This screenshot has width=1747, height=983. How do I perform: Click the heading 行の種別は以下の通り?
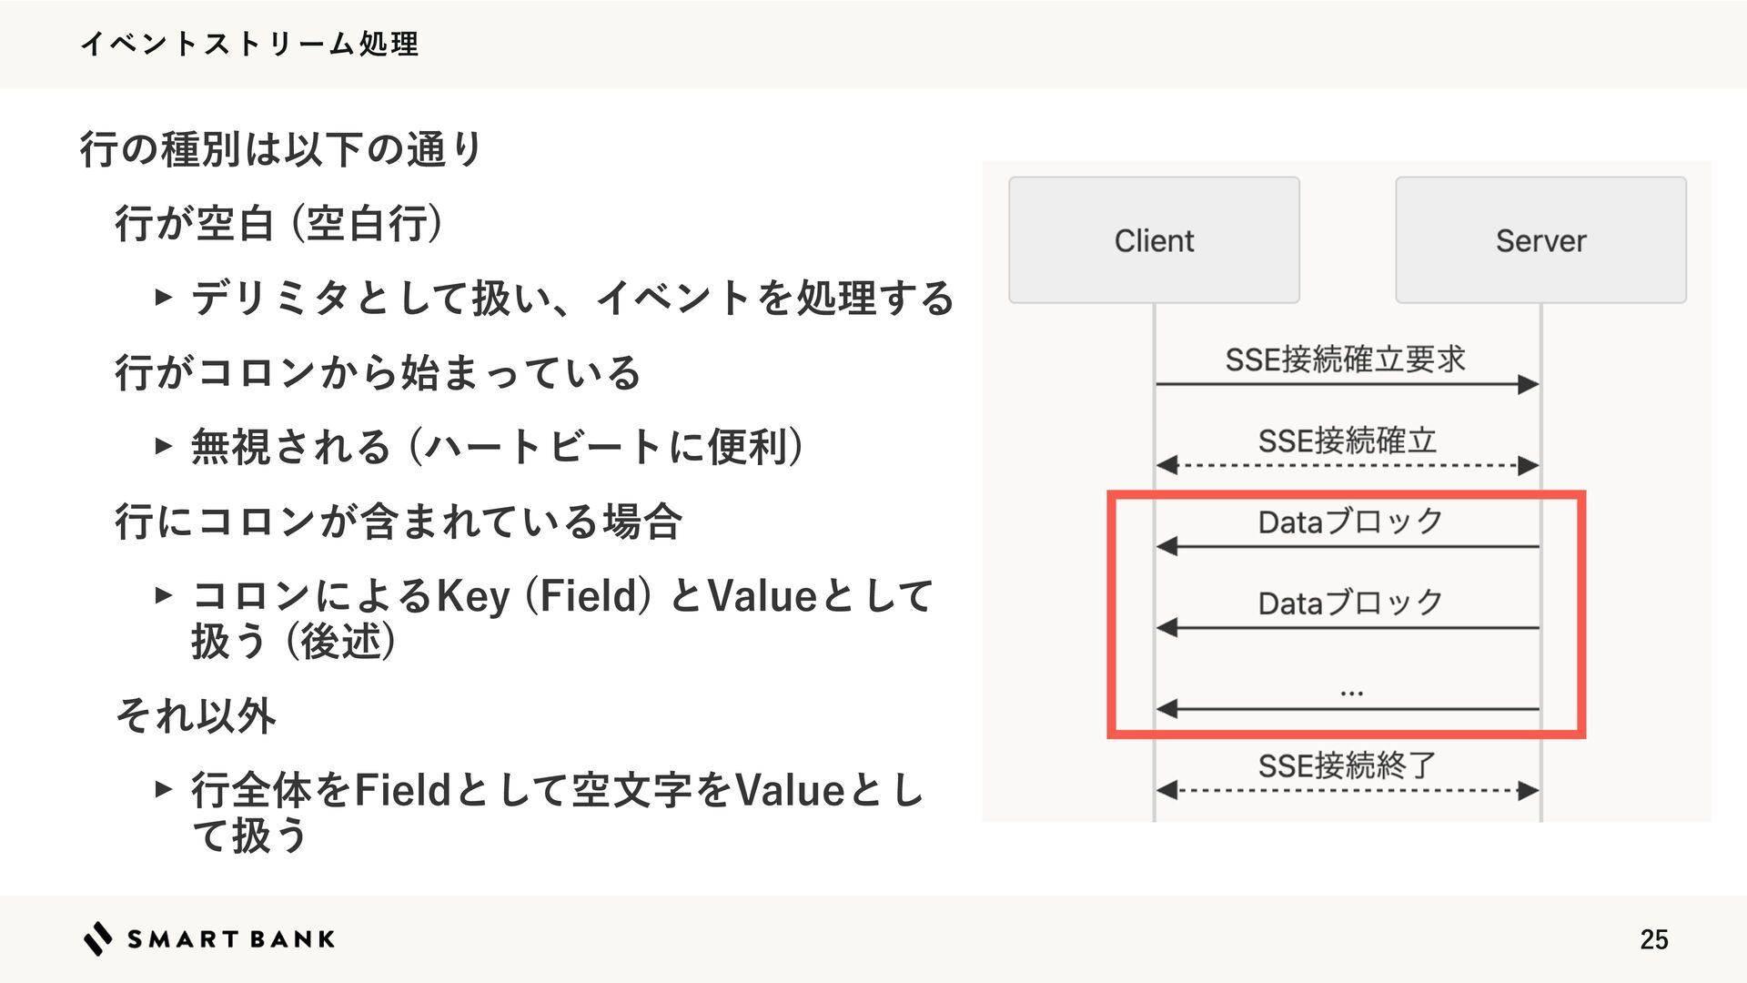[281, 149]
